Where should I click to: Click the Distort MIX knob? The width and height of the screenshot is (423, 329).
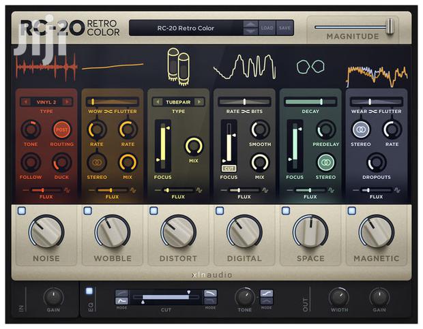194,146
